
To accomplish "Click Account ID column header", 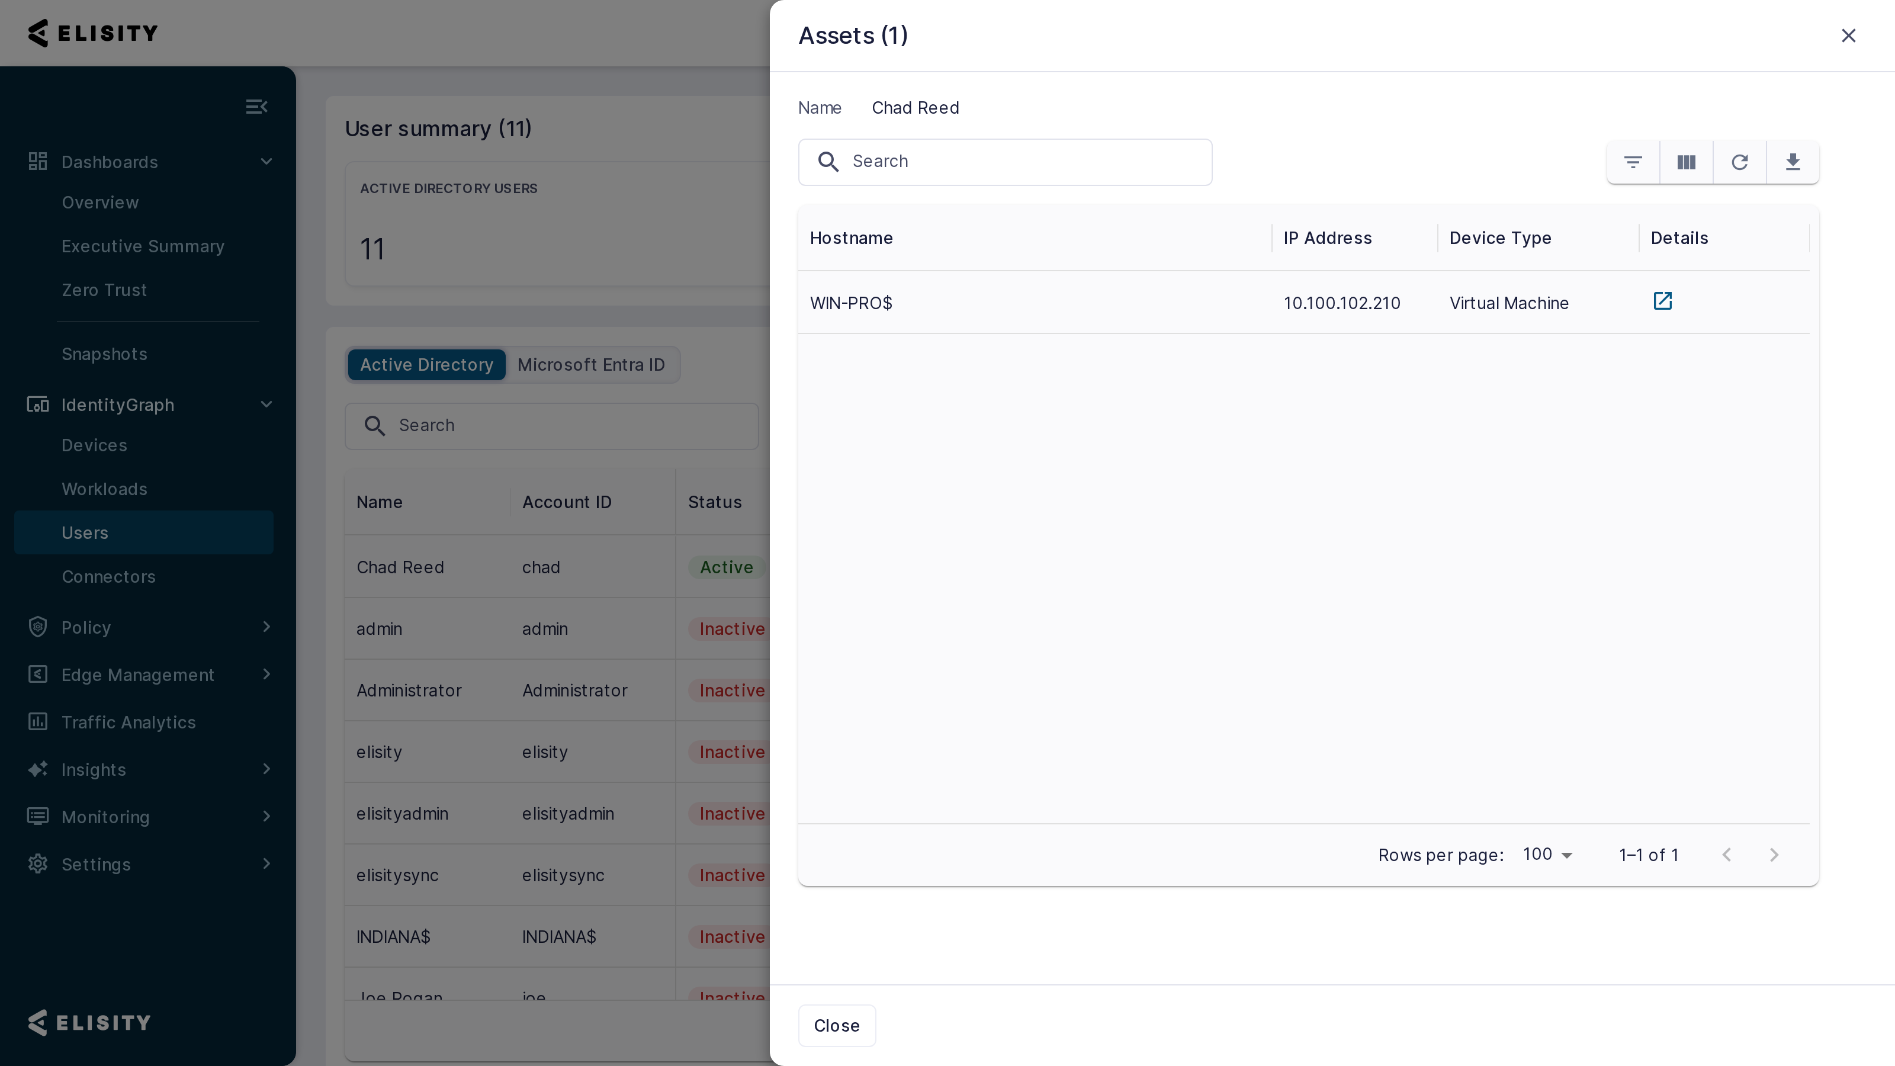I will pos(567,502).
